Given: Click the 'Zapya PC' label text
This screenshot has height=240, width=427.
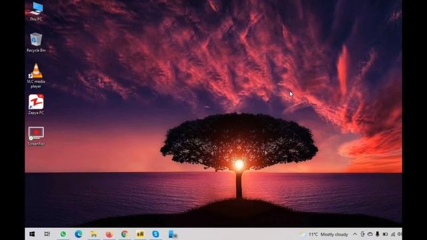Looking at the screenshot, I should click(36, 113).
